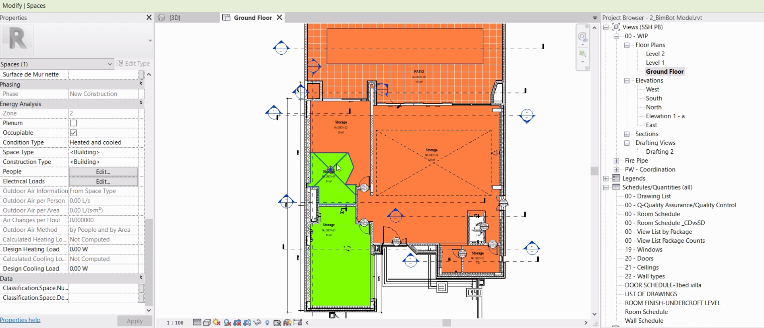
Task: Click the Design Heating Load value field
Action: [104, 249]
